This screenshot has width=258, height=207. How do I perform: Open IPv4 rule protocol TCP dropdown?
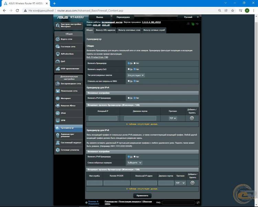pos(173,118)
